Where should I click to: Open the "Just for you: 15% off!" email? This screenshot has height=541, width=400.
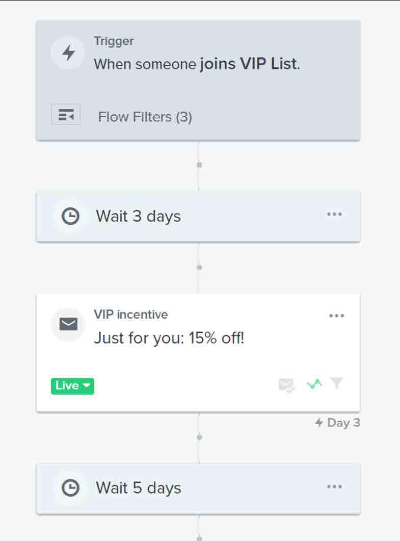(169, 338)
